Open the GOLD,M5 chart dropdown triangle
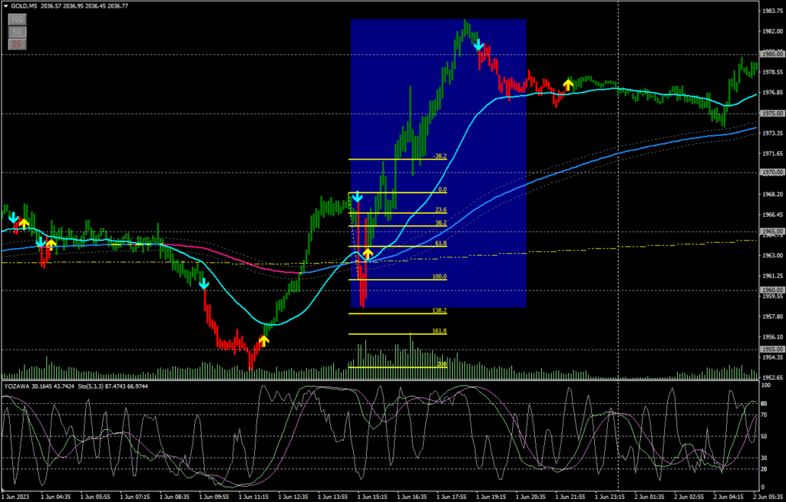The width and height of the screenshot is (786, 502). point(5,6)
